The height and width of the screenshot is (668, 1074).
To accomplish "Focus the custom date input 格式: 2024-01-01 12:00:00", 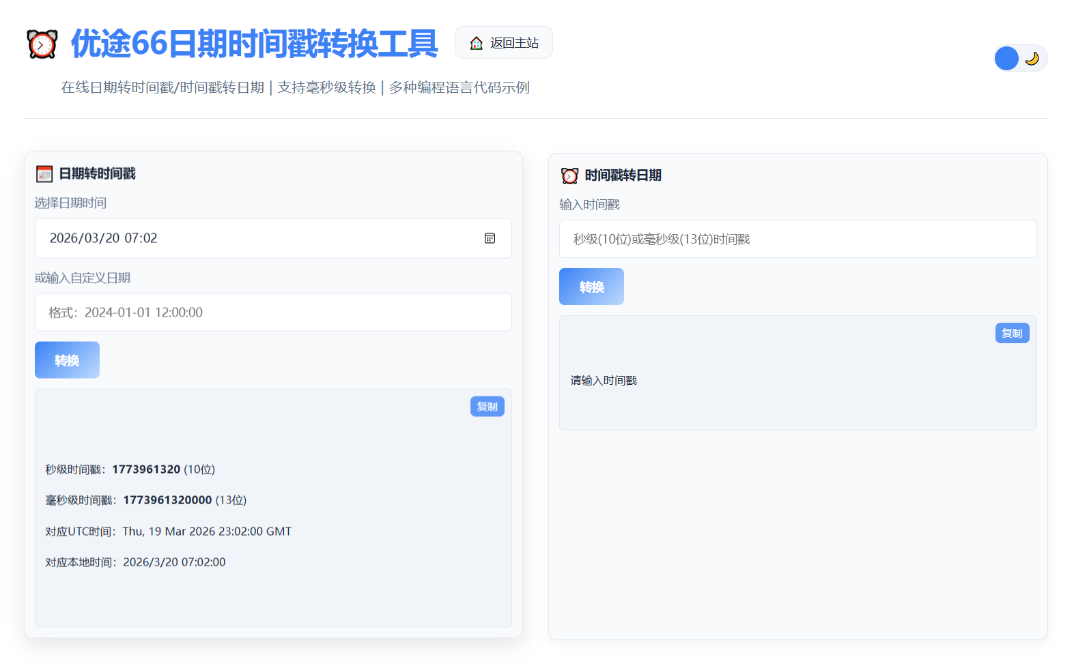I will [x=273, y=313].
